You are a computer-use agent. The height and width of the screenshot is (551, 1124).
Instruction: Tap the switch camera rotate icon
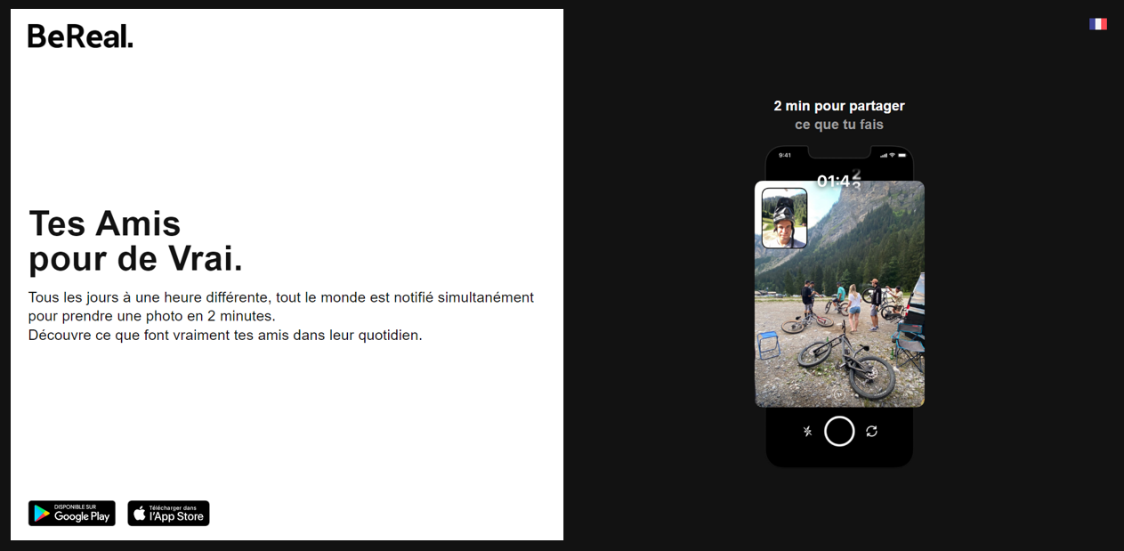point(872,432)
